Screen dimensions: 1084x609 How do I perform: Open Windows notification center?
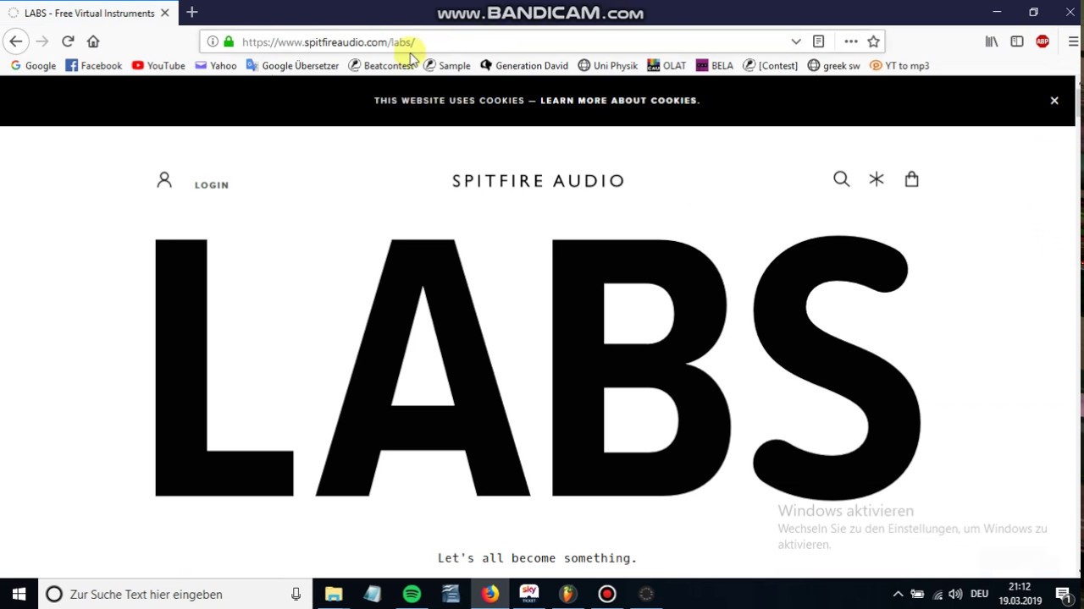(x=1064, y=594)
